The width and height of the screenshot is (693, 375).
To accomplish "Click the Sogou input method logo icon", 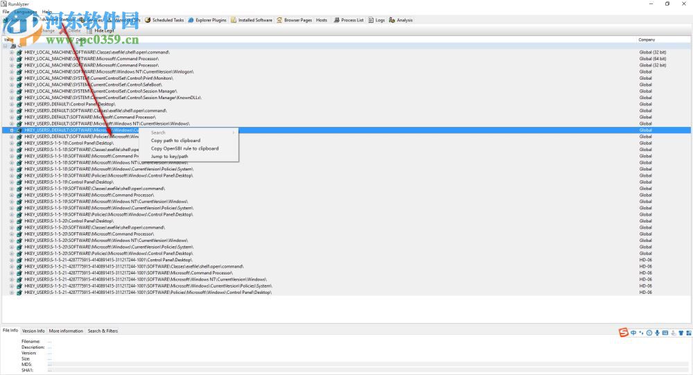I will tap(623, 333).
